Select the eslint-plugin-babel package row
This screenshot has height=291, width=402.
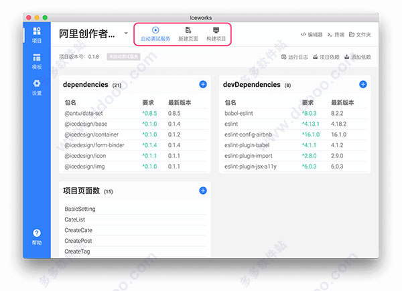click(295, 145)
